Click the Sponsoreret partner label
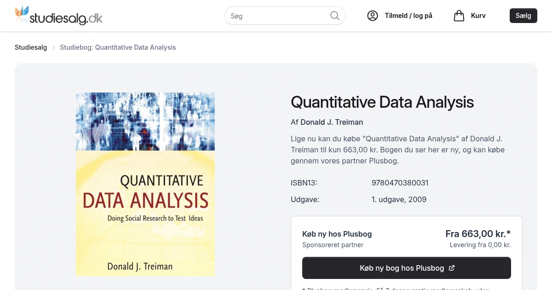Screen dimensions: 552x290 333,245
